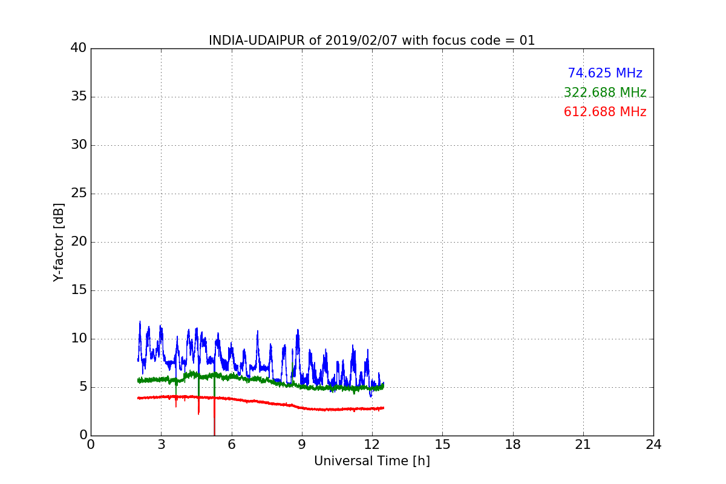Viewport: 726px width, 484px height.
Task: Select the blue 74.625 MHz legend label
Action: point(605,73)
